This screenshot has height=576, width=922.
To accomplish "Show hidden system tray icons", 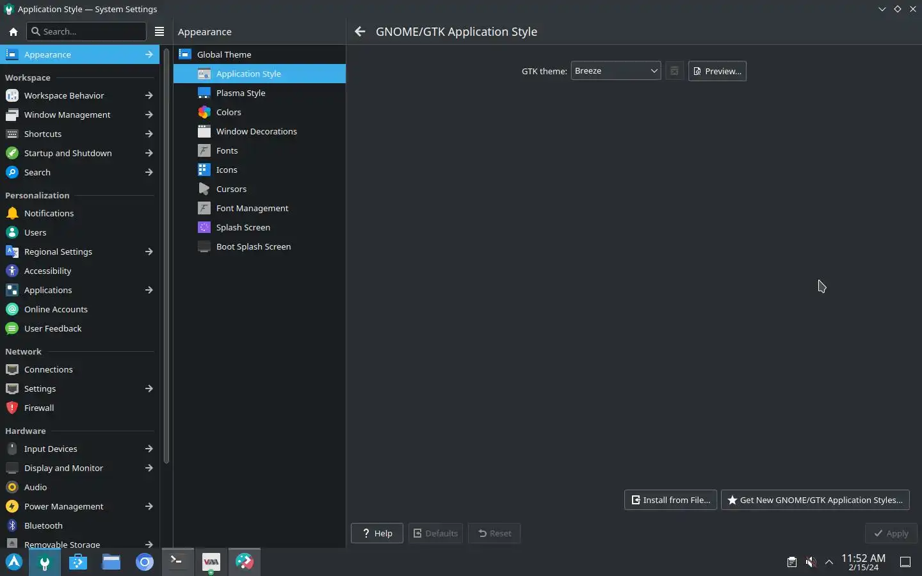I will [x=829, y=562].
